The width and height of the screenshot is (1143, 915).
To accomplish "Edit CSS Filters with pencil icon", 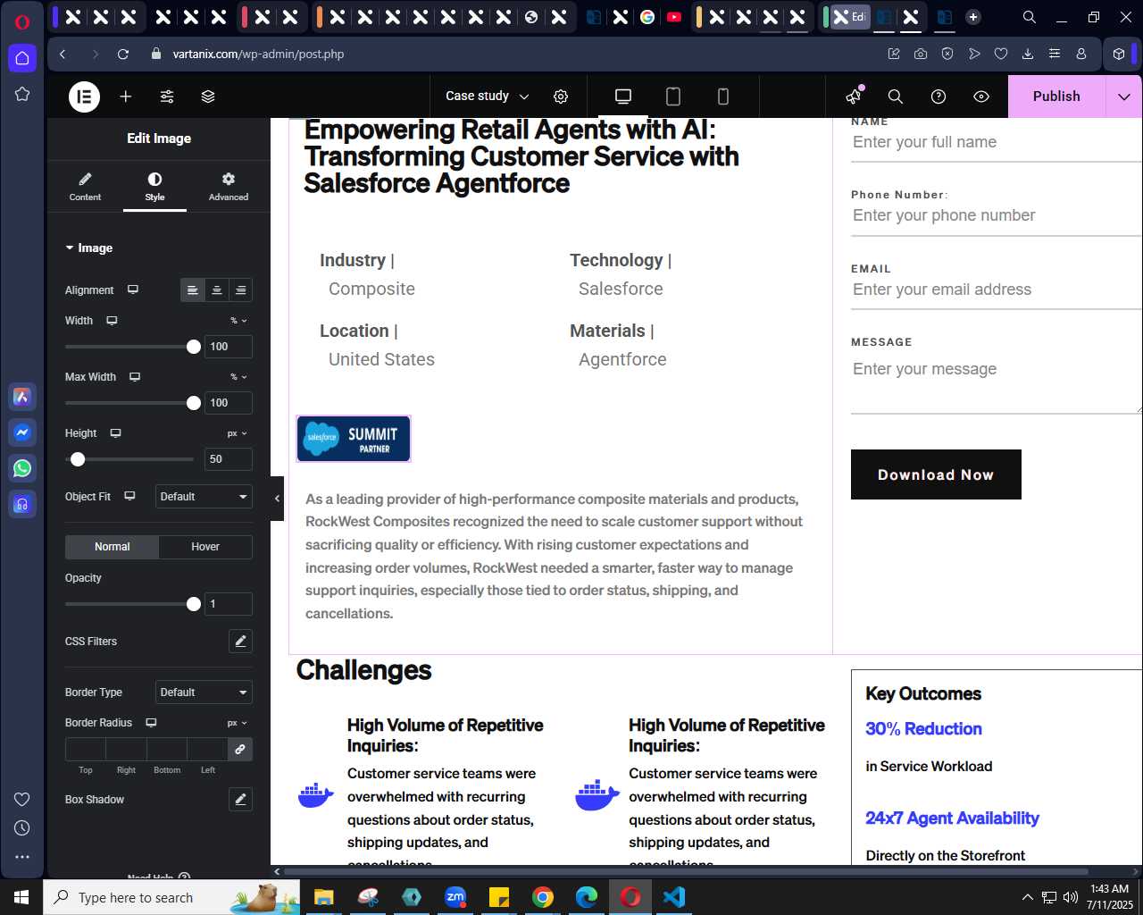I will (x=240, y=641).
